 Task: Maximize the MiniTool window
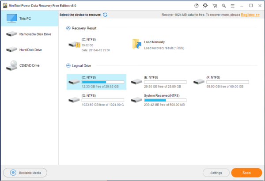pyautogui.click(x=251, y=6)
